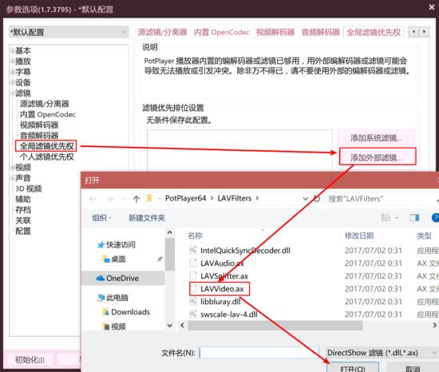
Task: Click the tab strip left scroll arrow
Action: pos(413,32)
